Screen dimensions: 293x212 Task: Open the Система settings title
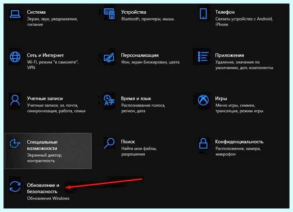click(36, 12)
